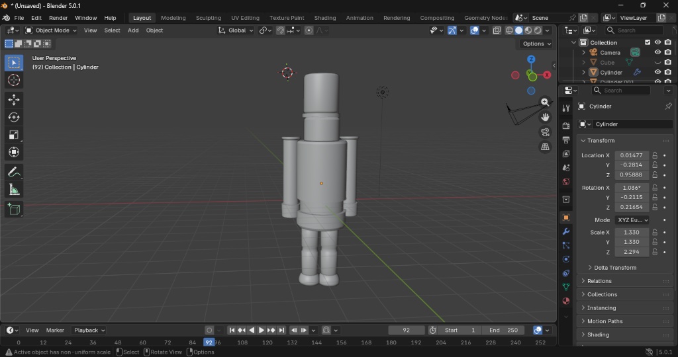Expand the Delta Transform panel
The image size is (678, 357).
pos(614,268)
